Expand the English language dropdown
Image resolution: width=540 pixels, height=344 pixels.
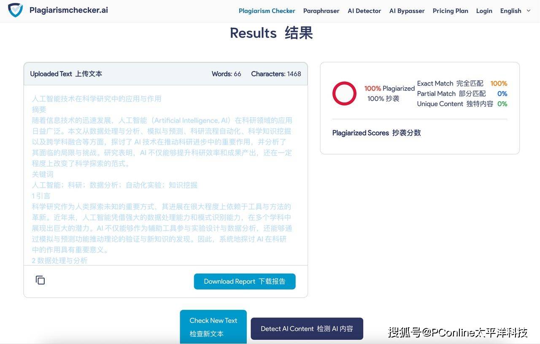pyautogui.click(x=510, y=11)
